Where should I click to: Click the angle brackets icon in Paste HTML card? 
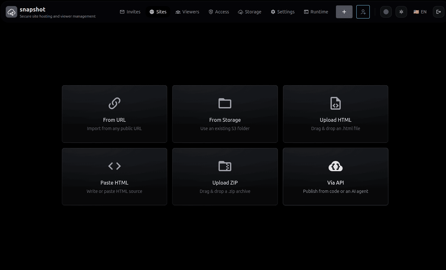pos(115,166)
